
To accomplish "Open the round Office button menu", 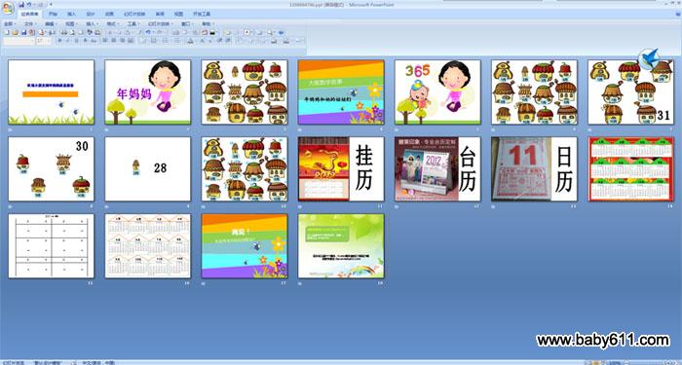I will point(8,8).
